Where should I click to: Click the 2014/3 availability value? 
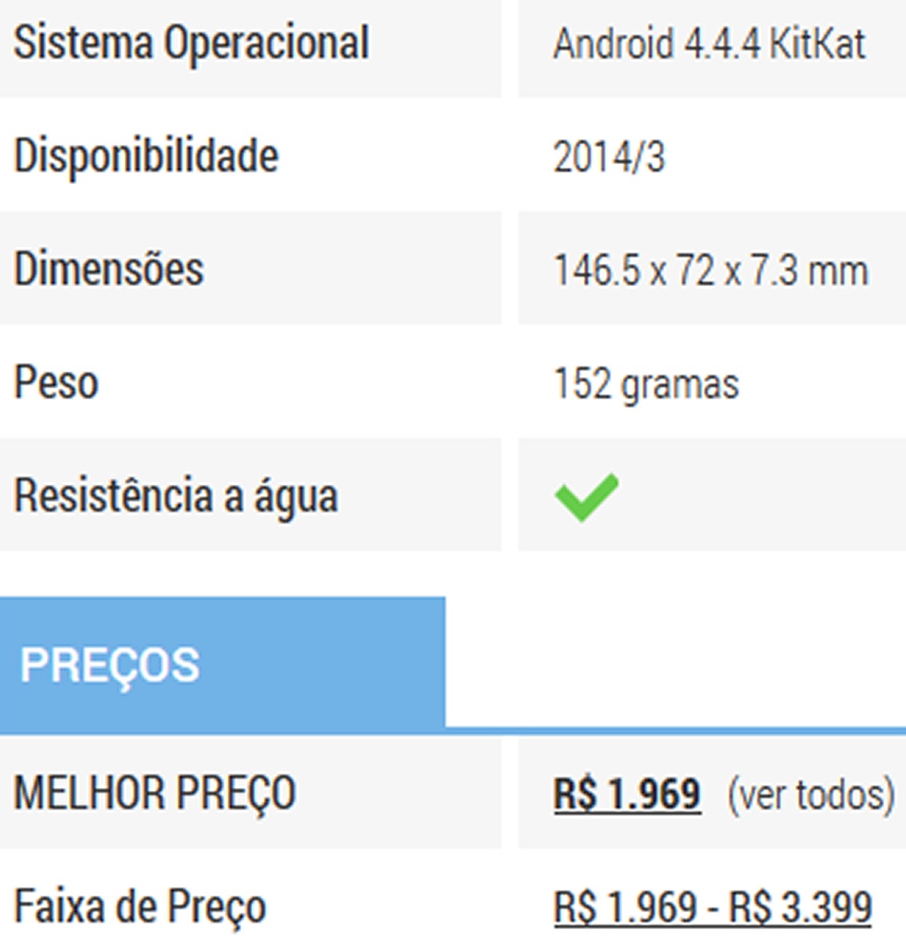[609, 157]
